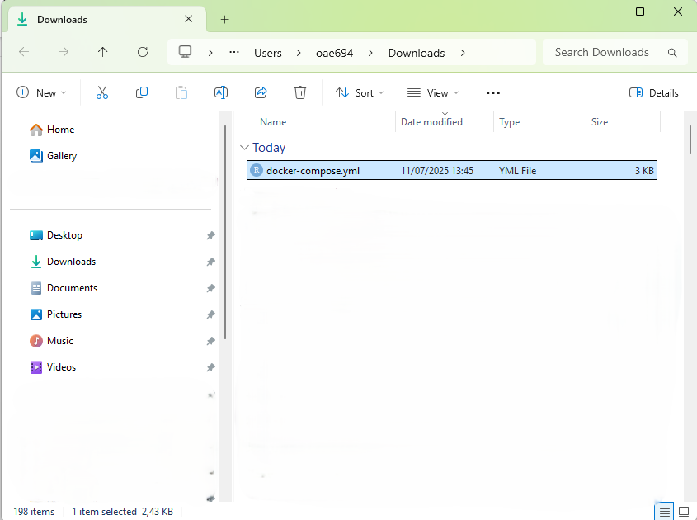Click the Copy icon in toolbar
The width and height of the screenshot is (697, 520).
(x=142, y=93)
